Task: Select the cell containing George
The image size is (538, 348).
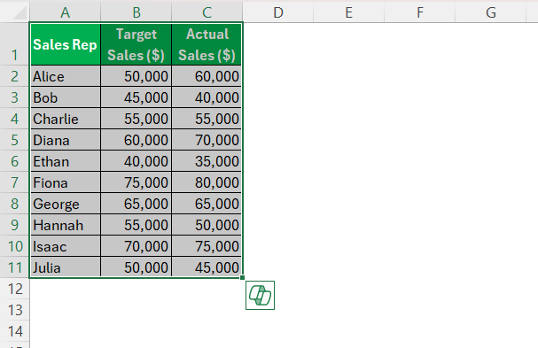Action: pos(66,204)
